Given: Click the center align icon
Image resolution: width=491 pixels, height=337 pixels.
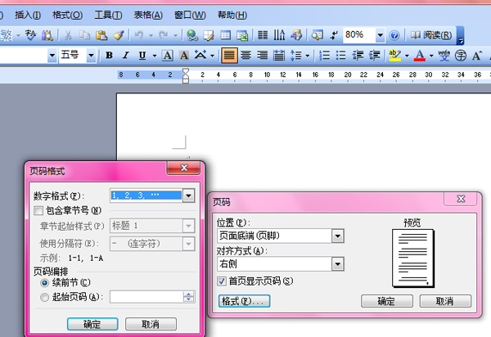Looking at the screenshot, I should click(x=246, y=56).
